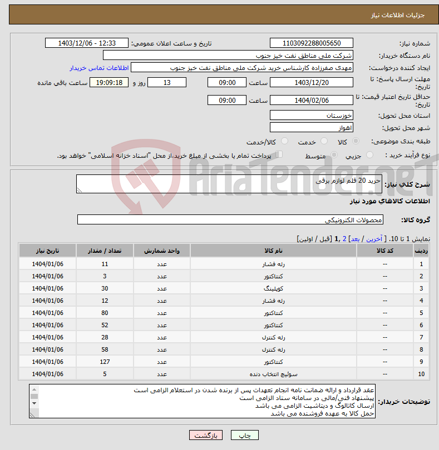439x450 pixels.
Task: Click quantity 52 in row 6
Action: tap(105, 325)
